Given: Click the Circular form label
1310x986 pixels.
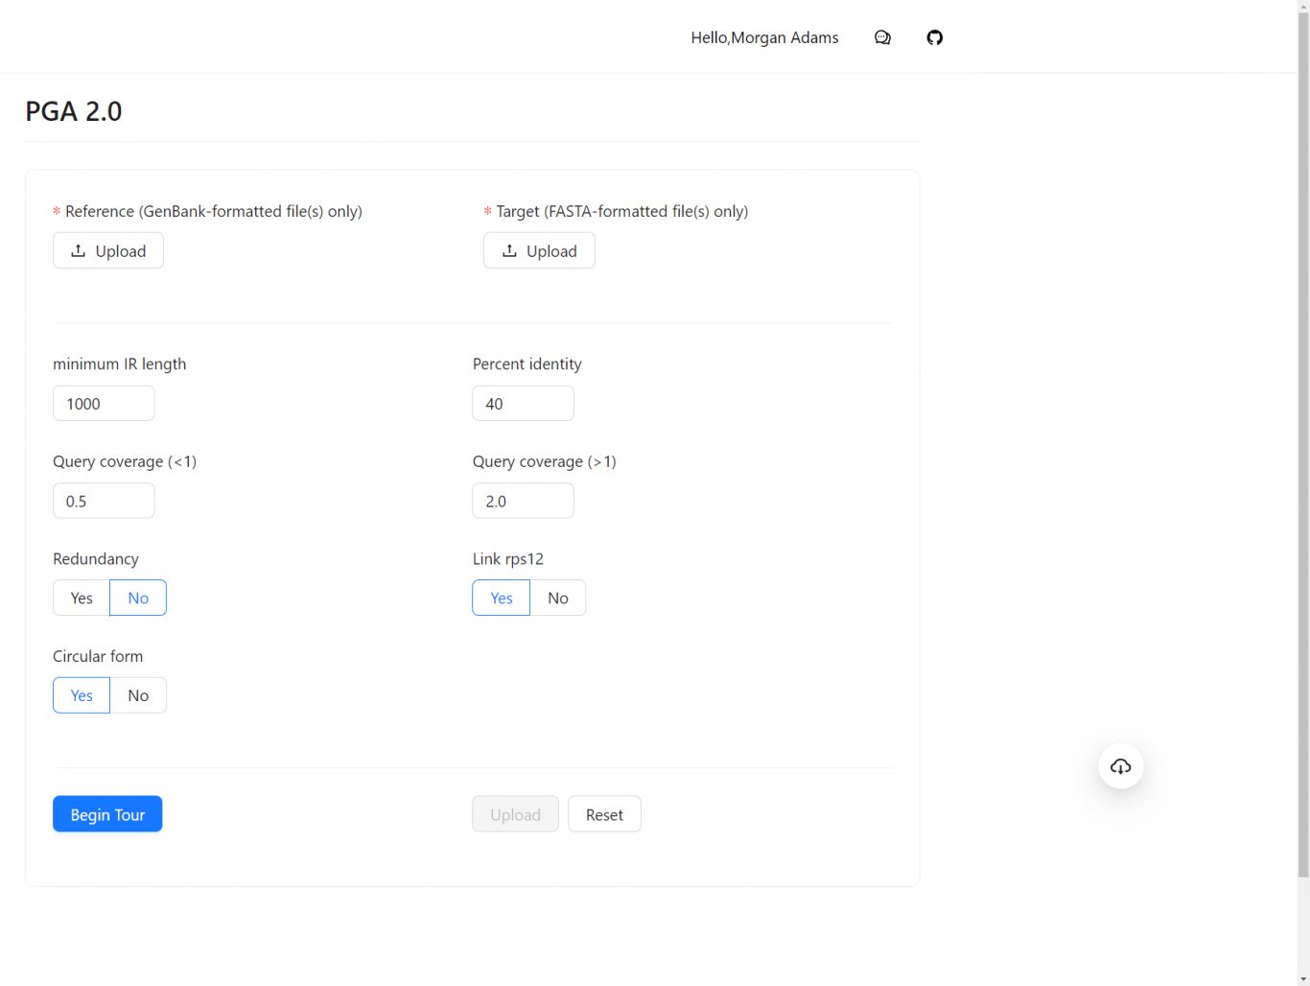Looking at the screenshot, I should pyautogui.click(x=98, y=656).
